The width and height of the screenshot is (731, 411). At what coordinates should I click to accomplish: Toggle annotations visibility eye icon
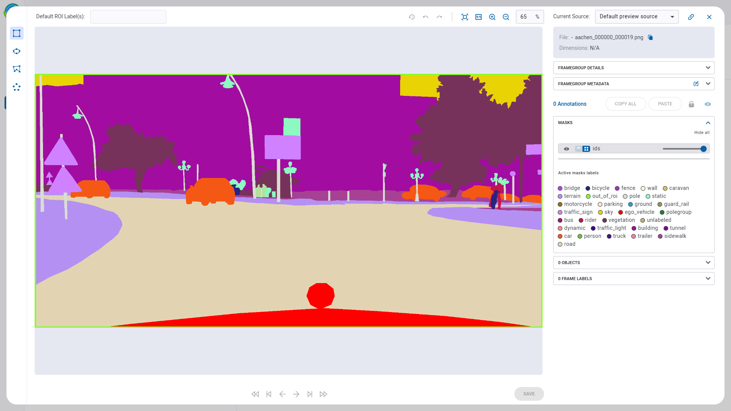coord(708,104)
